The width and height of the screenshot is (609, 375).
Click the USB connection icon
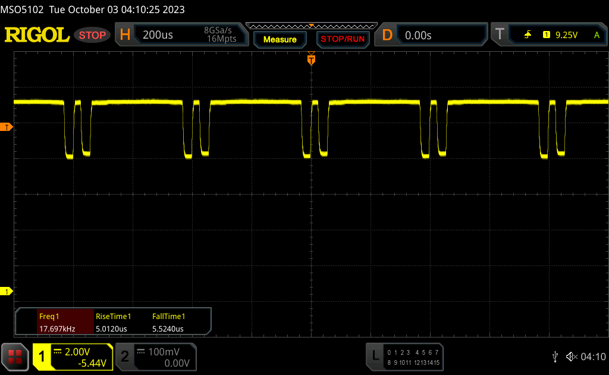click(x=555, y=357)
